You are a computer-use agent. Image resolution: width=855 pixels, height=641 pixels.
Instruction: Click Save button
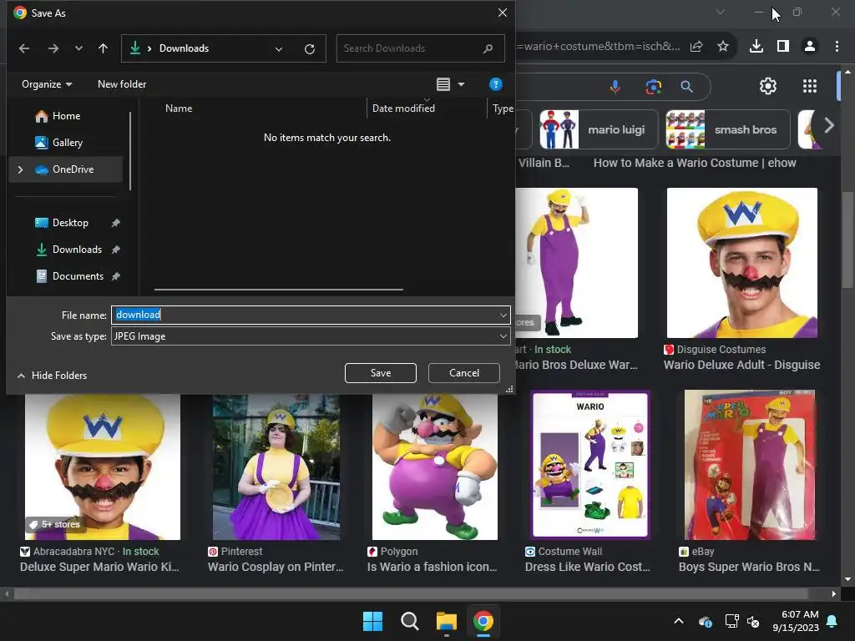[381, 373]
